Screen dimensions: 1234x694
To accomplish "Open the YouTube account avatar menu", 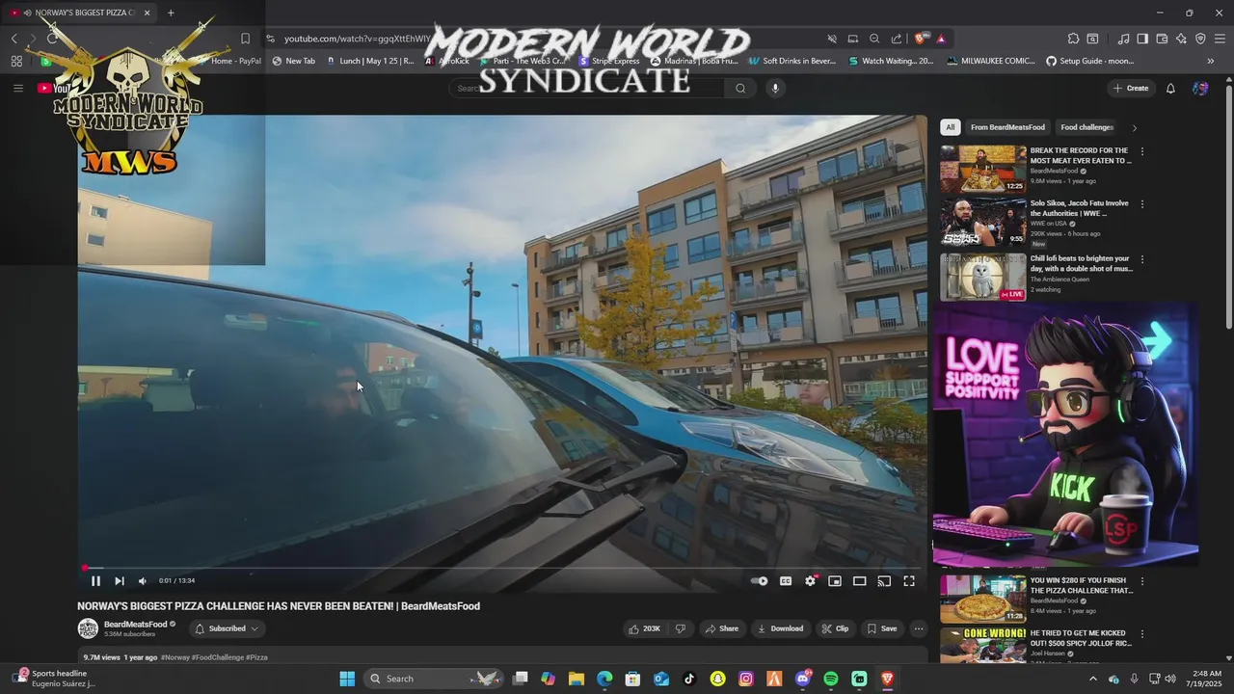I will (x=1200, y=88).
